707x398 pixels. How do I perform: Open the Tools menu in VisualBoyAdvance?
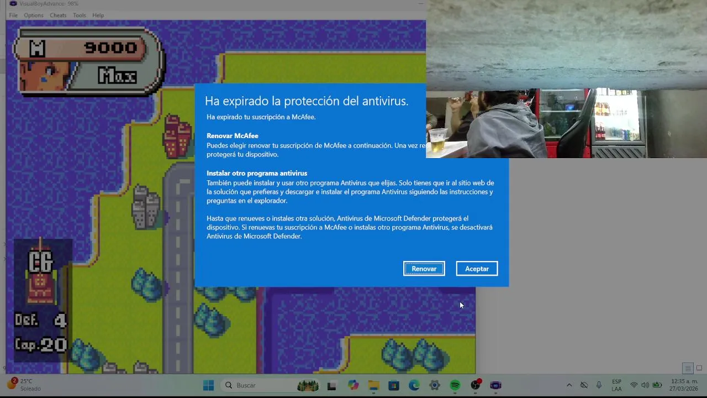pyautogui.click(x=80, y=15)
